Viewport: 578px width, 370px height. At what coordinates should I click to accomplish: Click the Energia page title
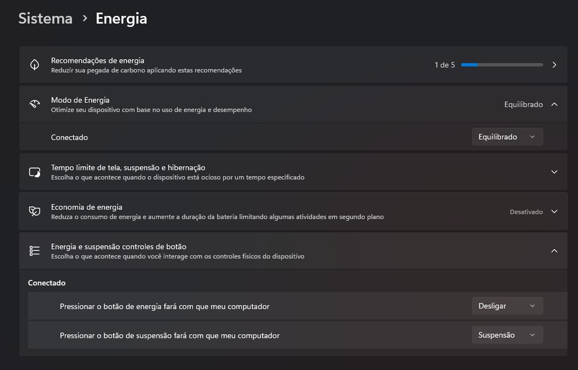point(121,18)
